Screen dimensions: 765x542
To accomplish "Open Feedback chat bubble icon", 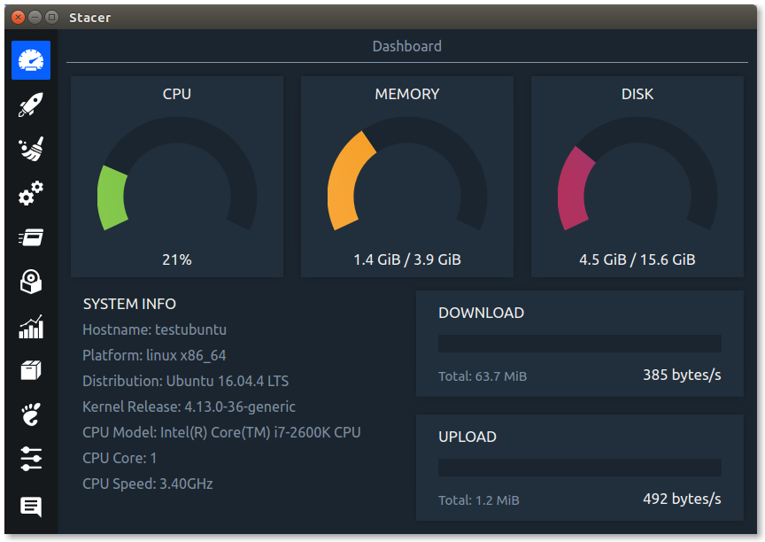I will point(31,507).
